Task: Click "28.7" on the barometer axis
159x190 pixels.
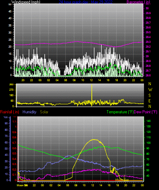Action: coord(148,71)
